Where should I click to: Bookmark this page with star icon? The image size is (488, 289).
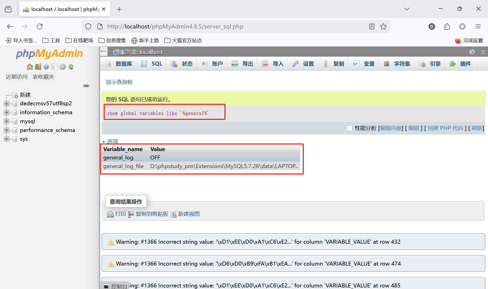[x=383, y=26]
